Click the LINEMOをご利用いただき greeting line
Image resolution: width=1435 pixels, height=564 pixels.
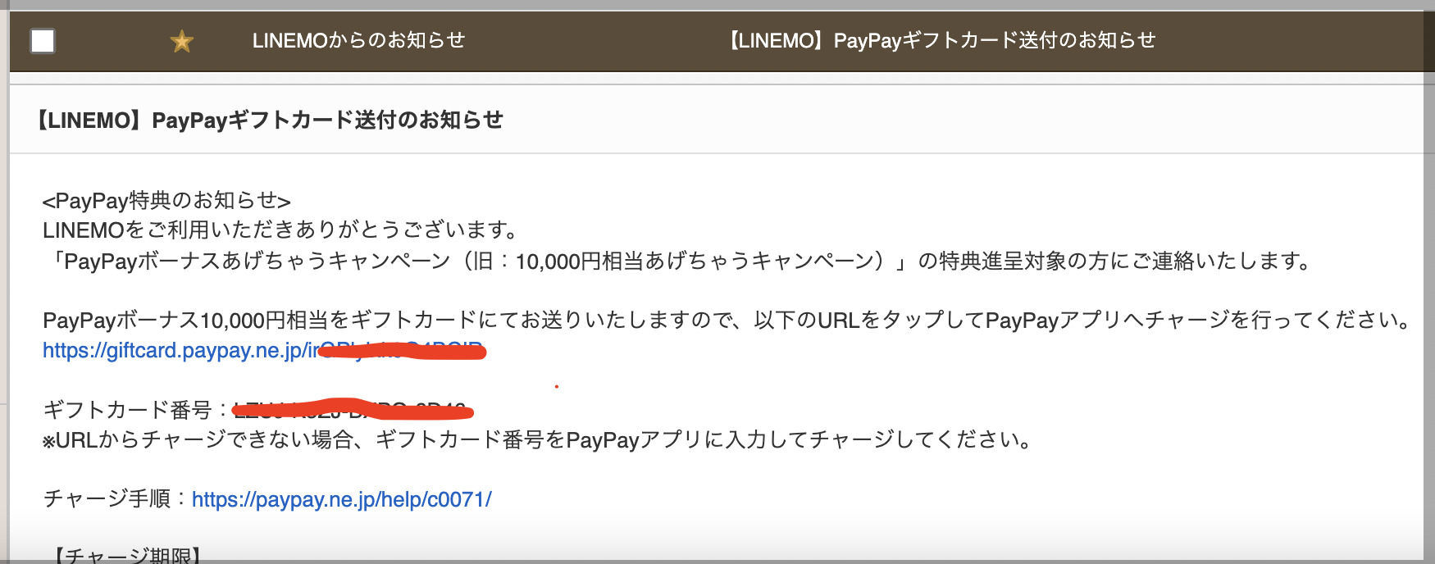point(280,230)
